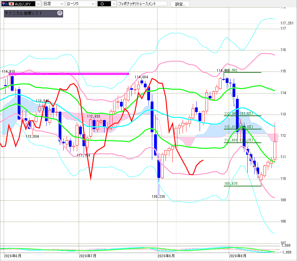Click the 109.238 low price label

click(158, 197)
